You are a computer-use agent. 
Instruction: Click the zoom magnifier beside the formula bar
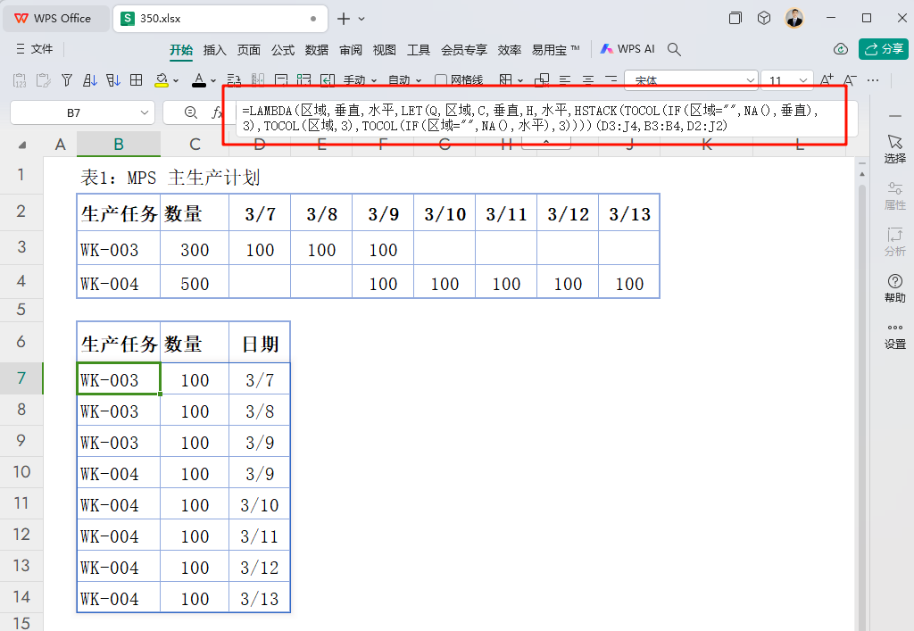pyautogui.click(x=191, y=112)
